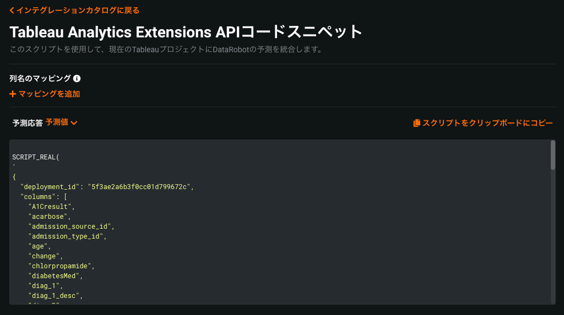Select the マッピングを追加 link text
The image size is (564, 315).
click(x=49, y=94)
